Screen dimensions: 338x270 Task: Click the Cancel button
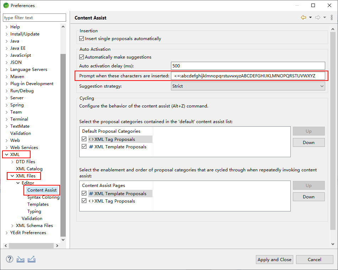315,259
